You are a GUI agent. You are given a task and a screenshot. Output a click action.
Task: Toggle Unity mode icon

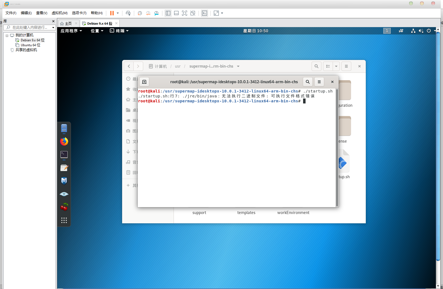[x=193, y=13]
